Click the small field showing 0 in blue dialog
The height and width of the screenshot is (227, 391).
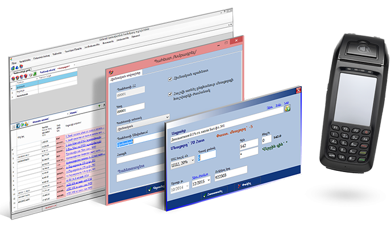tap(267, 140)
